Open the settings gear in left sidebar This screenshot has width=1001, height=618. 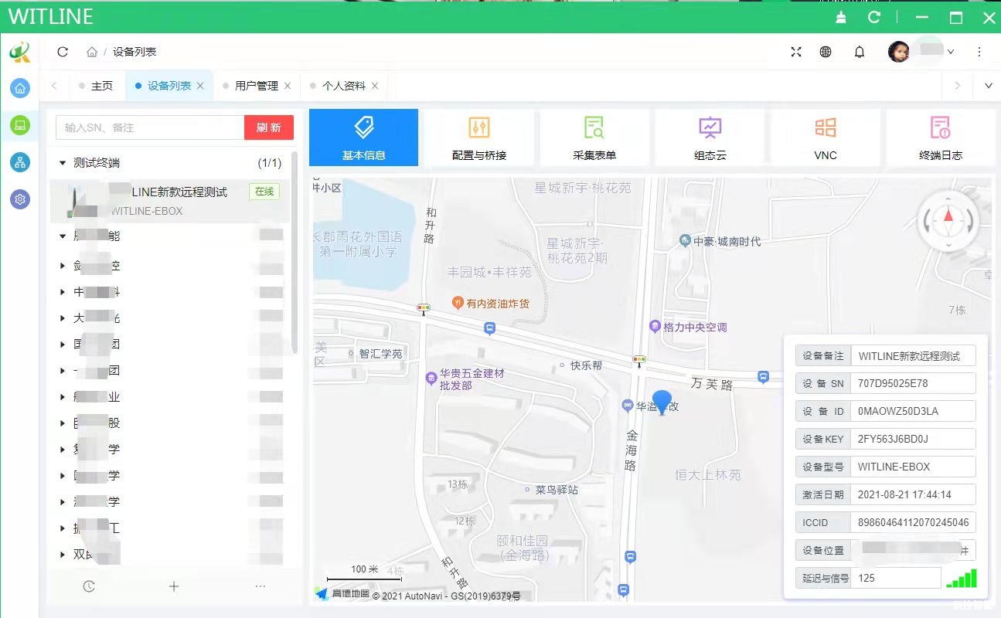[x=20, y=199]
